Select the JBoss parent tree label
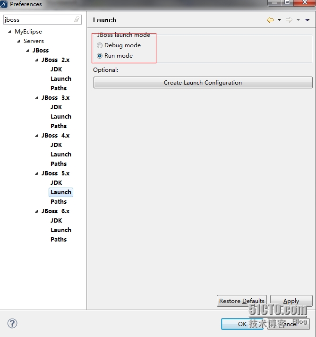Viewport: 316px width, 337px height. (41, 51)
